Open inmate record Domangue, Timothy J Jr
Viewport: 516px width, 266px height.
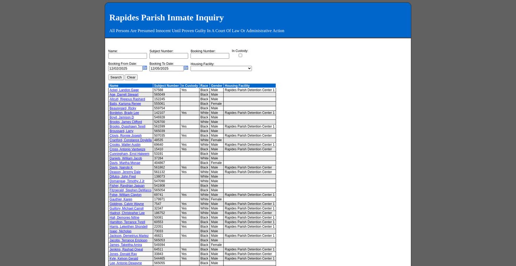127,181
